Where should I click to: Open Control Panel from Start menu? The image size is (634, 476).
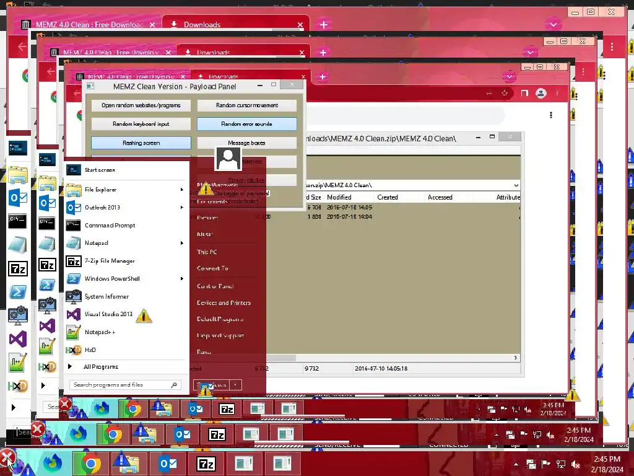tap(215, 286)
